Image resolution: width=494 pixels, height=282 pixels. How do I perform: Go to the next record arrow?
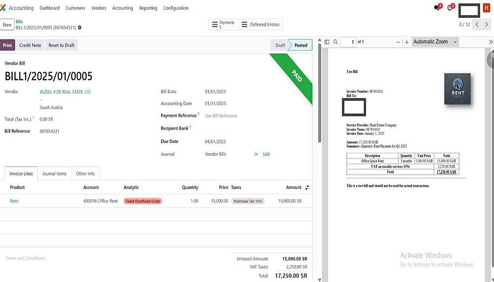487,24
